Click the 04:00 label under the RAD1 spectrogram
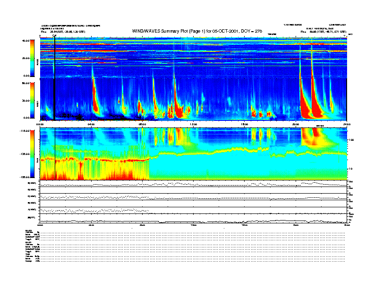 click(91, 124)
